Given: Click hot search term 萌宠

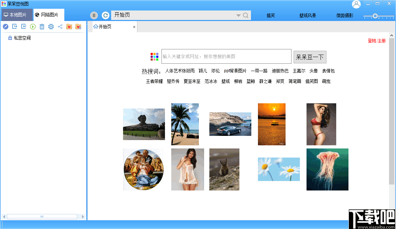Looking at the screenshot, I should tap(326, 82).
